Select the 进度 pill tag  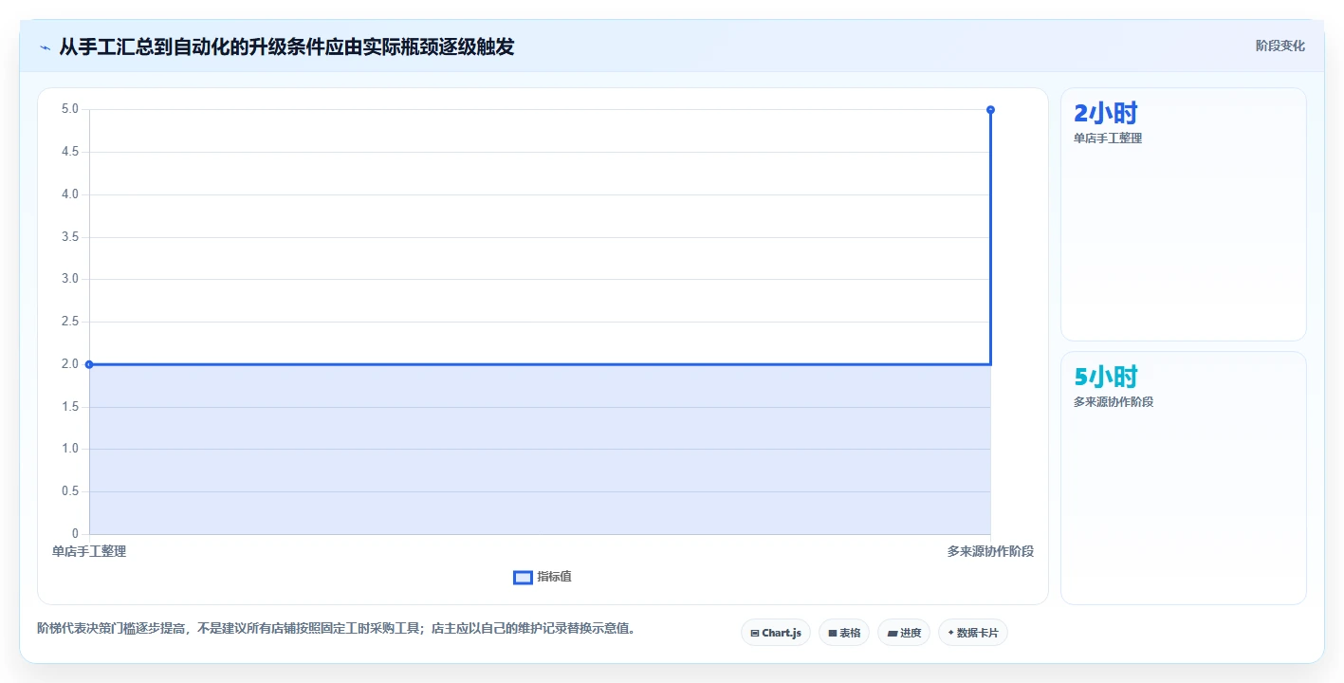pos(904,633)
